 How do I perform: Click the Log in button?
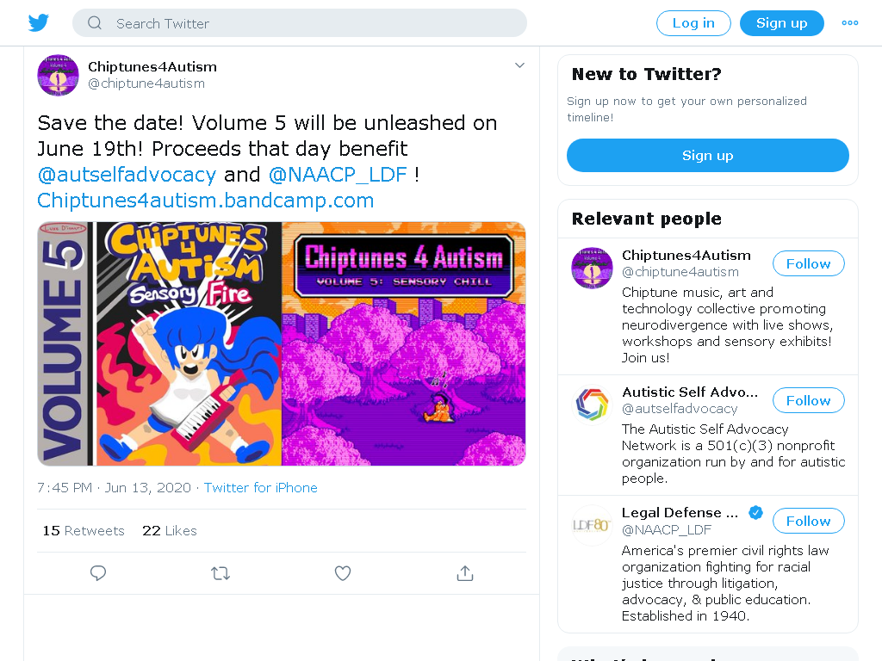693,23
